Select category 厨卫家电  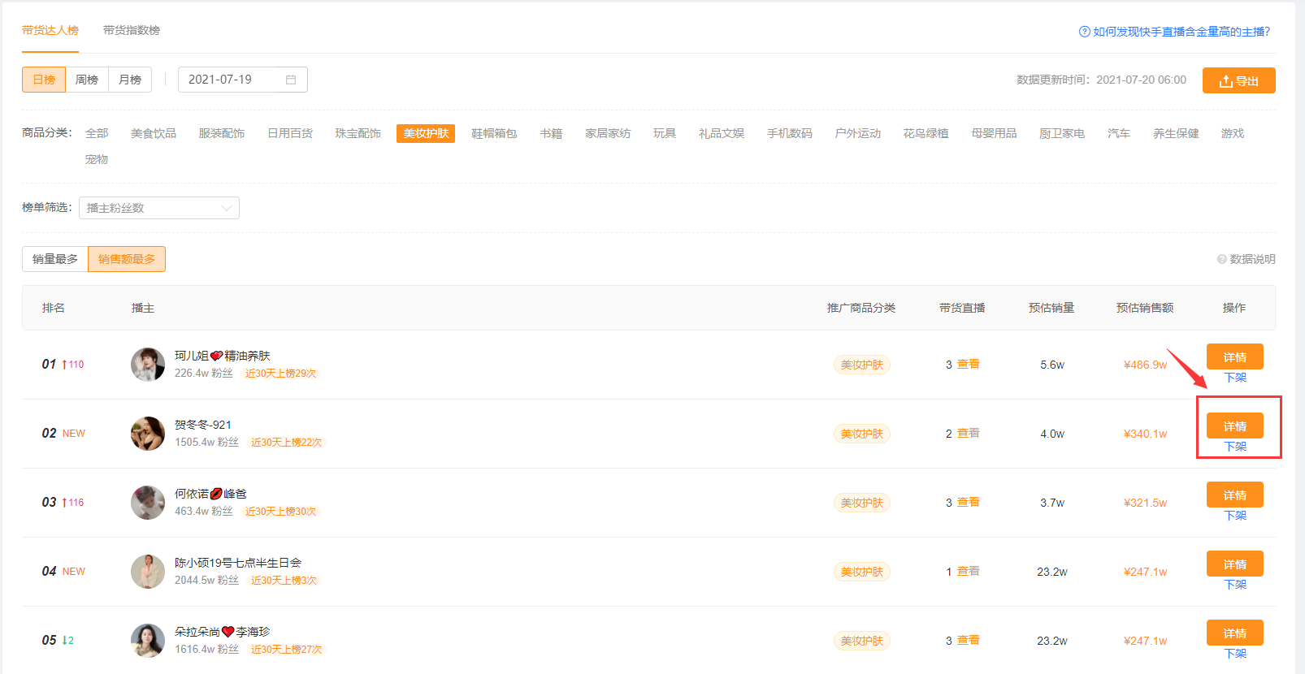click(1062, 133)
